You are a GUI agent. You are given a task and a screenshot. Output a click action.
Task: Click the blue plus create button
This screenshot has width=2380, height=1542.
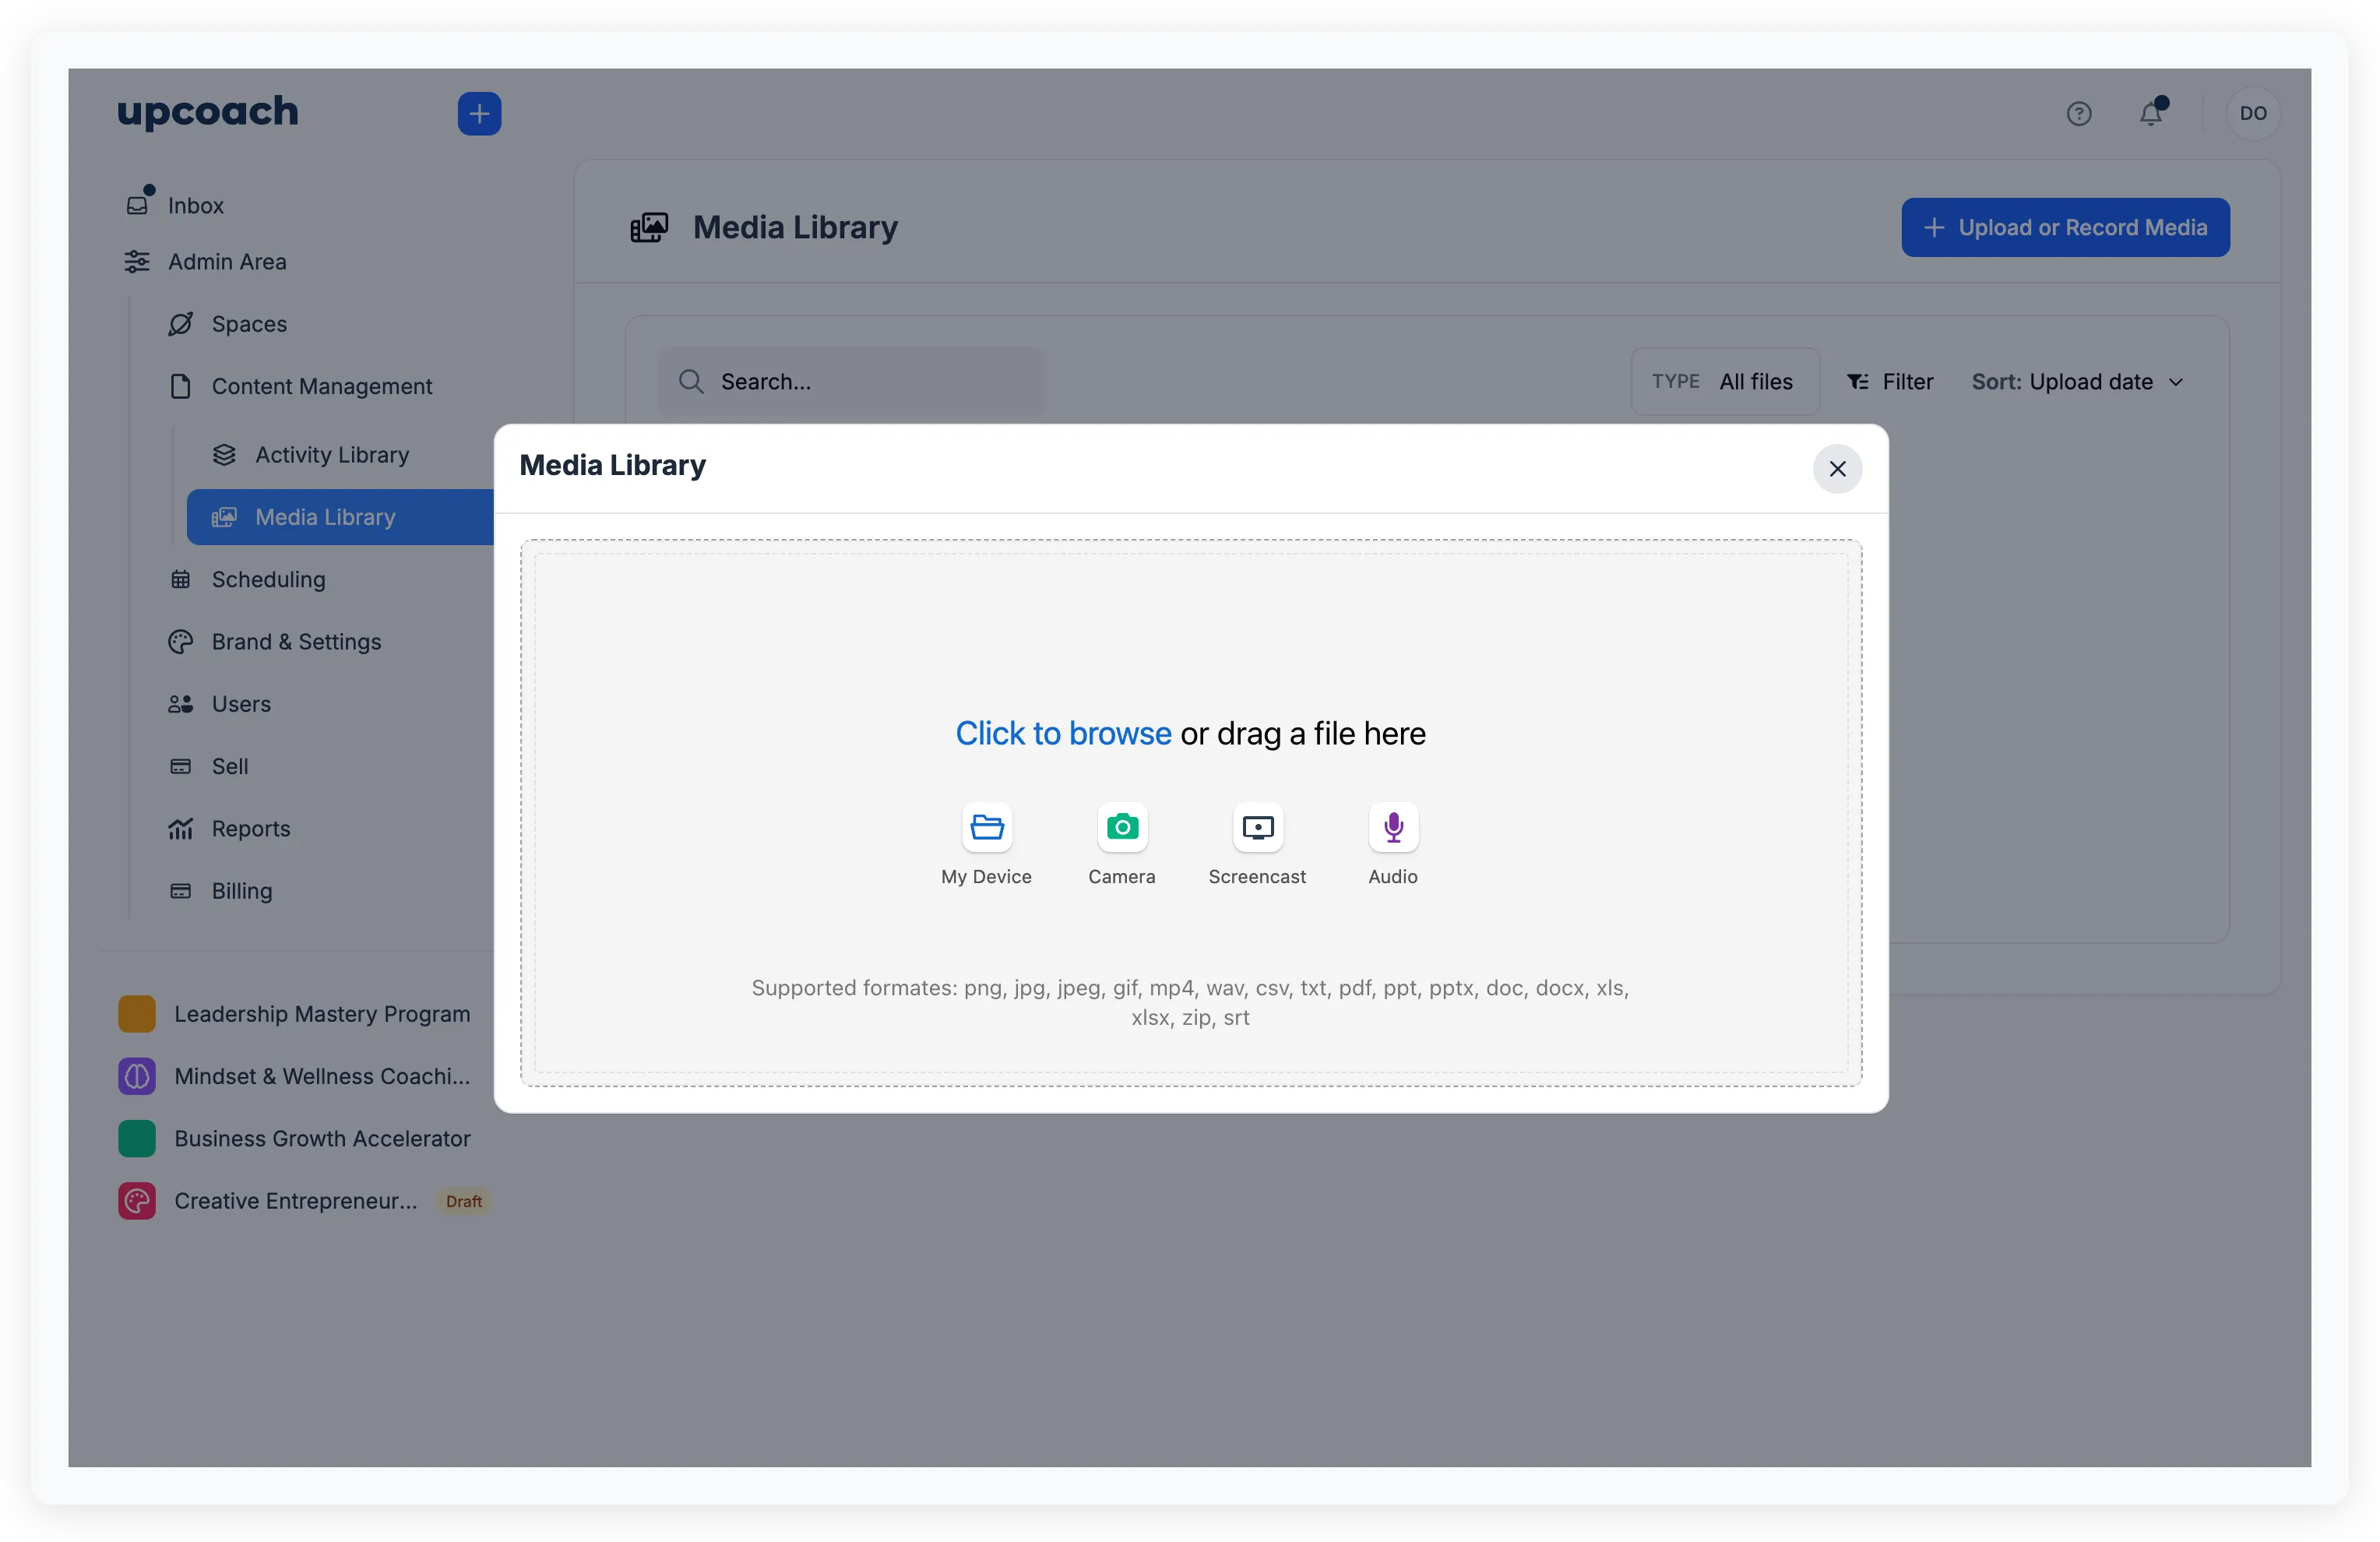click(x=479, y=113)
